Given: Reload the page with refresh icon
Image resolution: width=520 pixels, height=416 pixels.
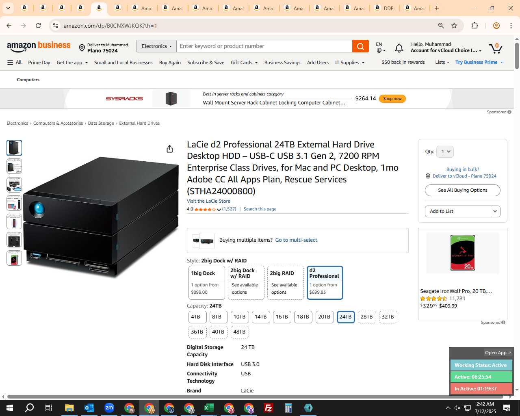Looking at the screenshot, I should point(38,26).
